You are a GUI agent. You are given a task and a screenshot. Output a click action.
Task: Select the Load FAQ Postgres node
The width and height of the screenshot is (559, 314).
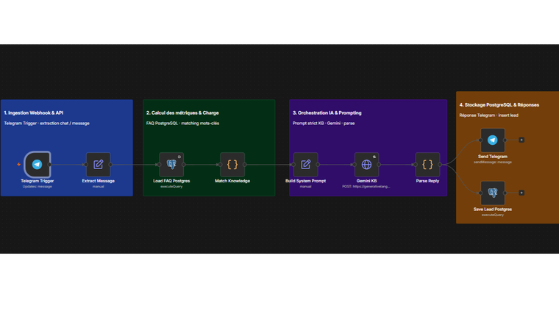tap(171, 164)
